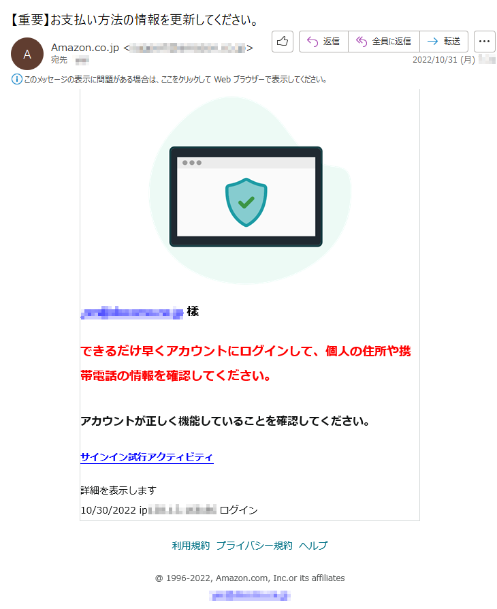Click the thumbs-up like icon
This screenshot has width=497, height=609.
pyautogui.click(x=283, y=41)
